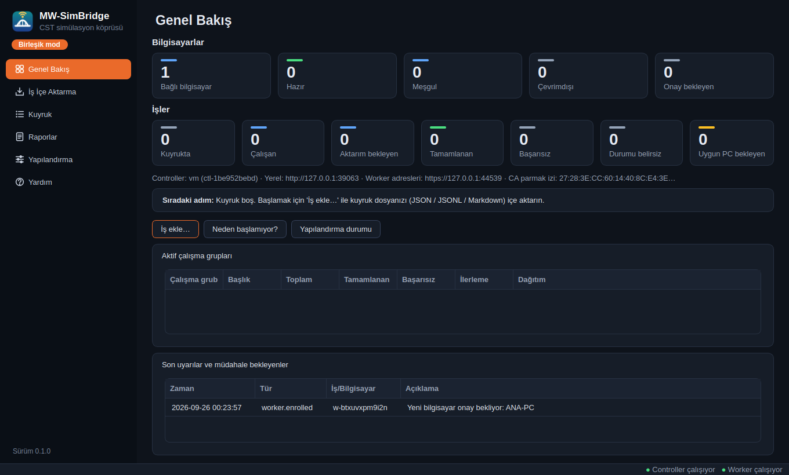Click the MW-SimBridge bridge logo icon
Viewport: 789px width, 475px height.
23,21
